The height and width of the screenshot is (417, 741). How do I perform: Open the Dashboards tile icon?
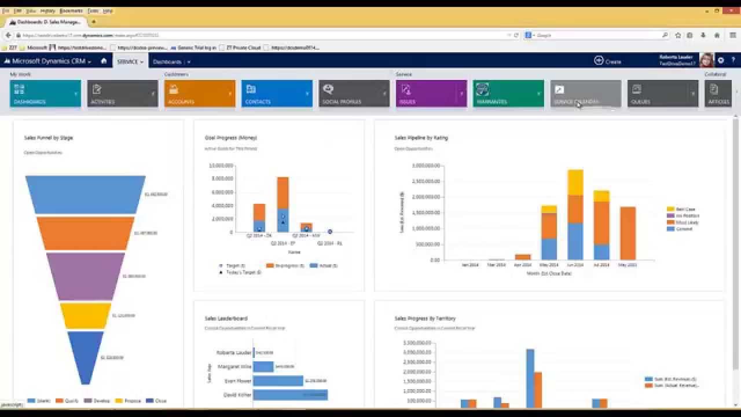[19, 89]
